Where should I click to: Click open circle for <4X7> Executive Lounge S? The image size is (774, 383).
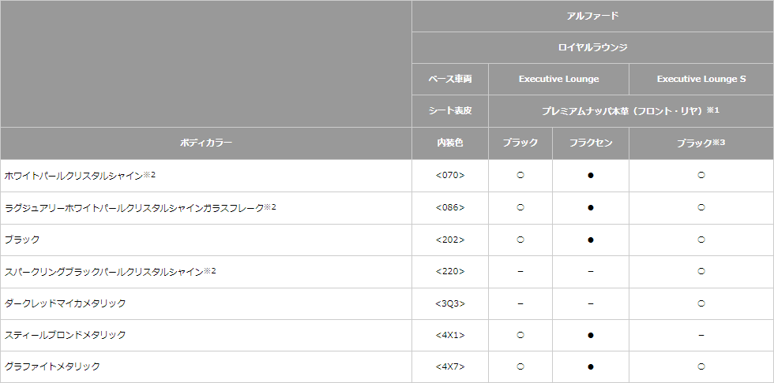701,366
